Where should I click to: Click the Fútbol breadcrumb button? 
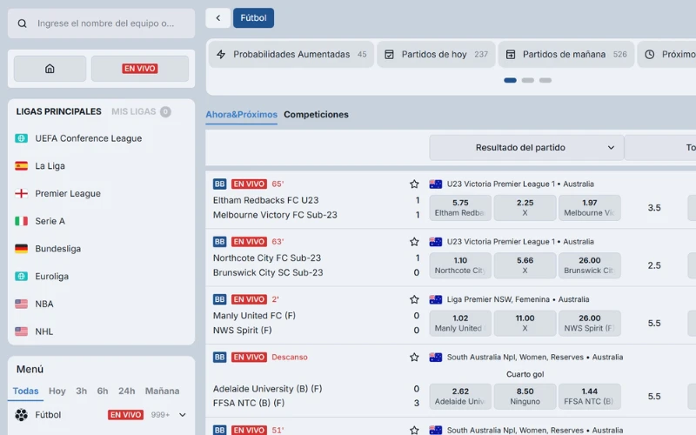click(x=253, y=17)
